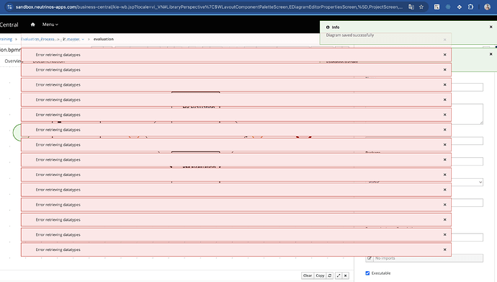This screenshot has width=497, height=282.
Task: Open the React developer tools extension icon
Action: pyautogui.click(x=448, y=7)
